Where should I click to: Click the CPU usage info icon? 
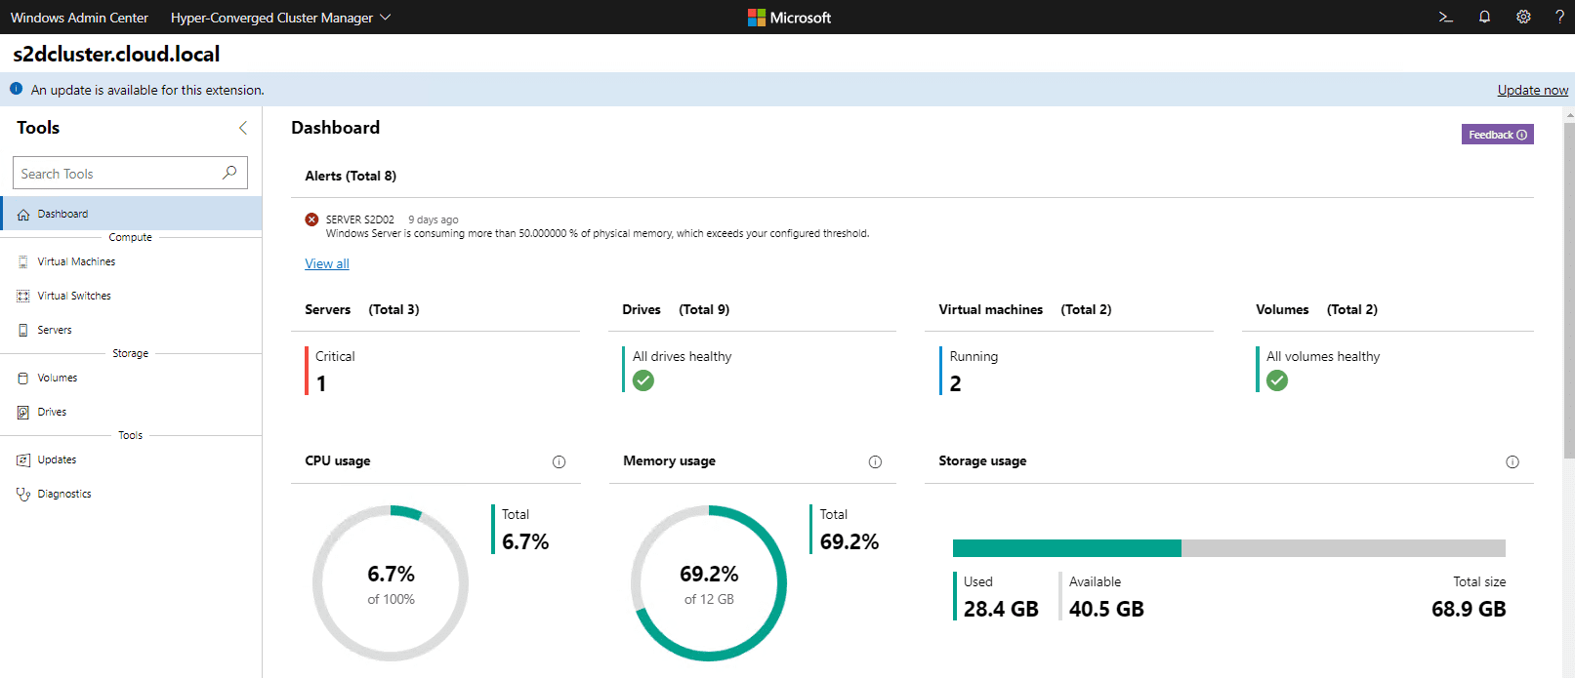[559, 461]
